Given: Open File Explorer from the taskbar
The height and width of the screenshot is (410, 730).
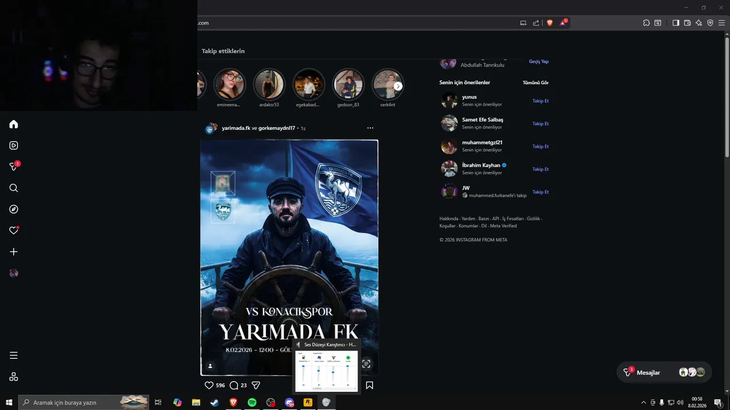Looking at the screenshot, I should click(196, 403).
